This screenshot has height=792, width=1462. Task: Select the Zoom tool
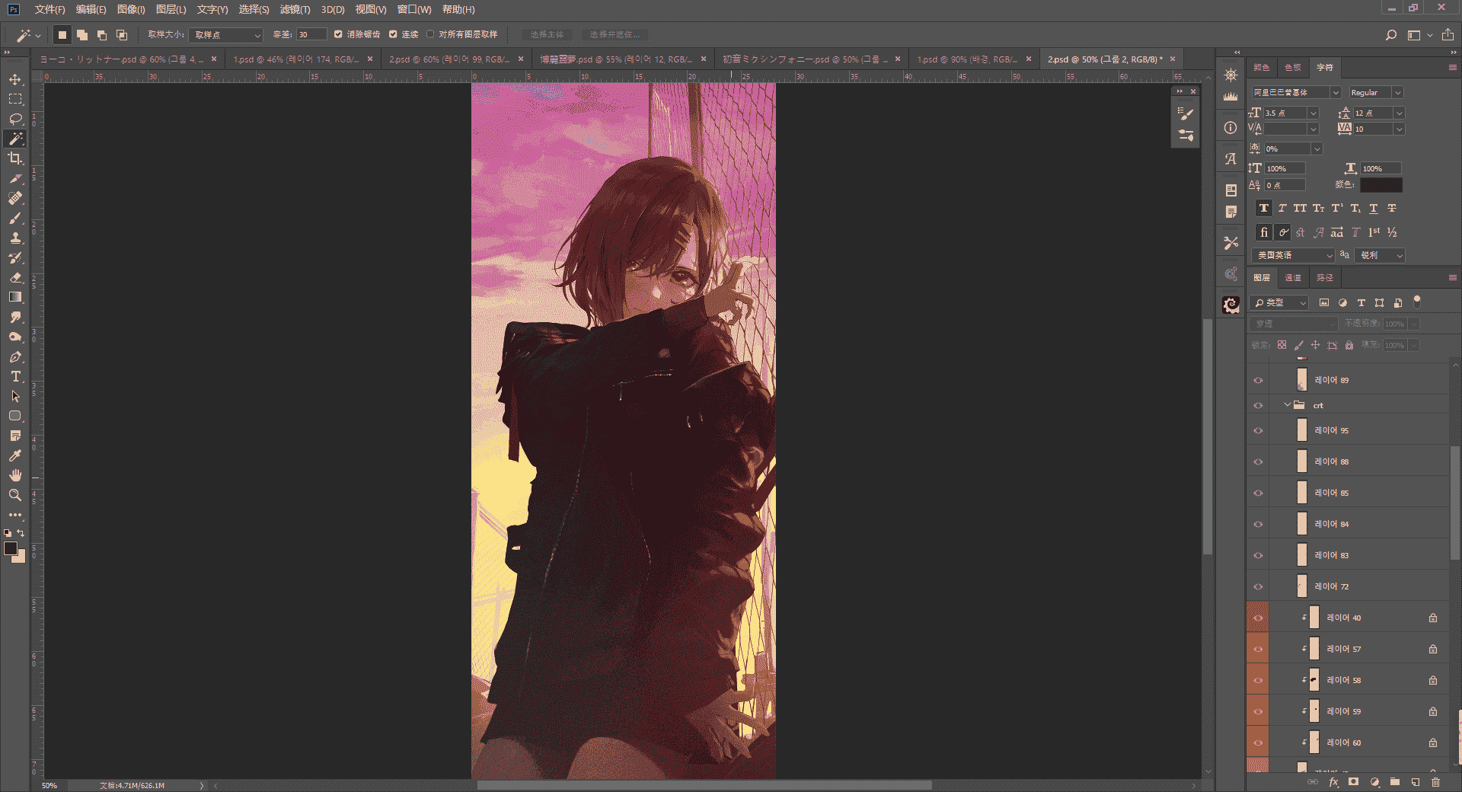click(x=15, y=495)
